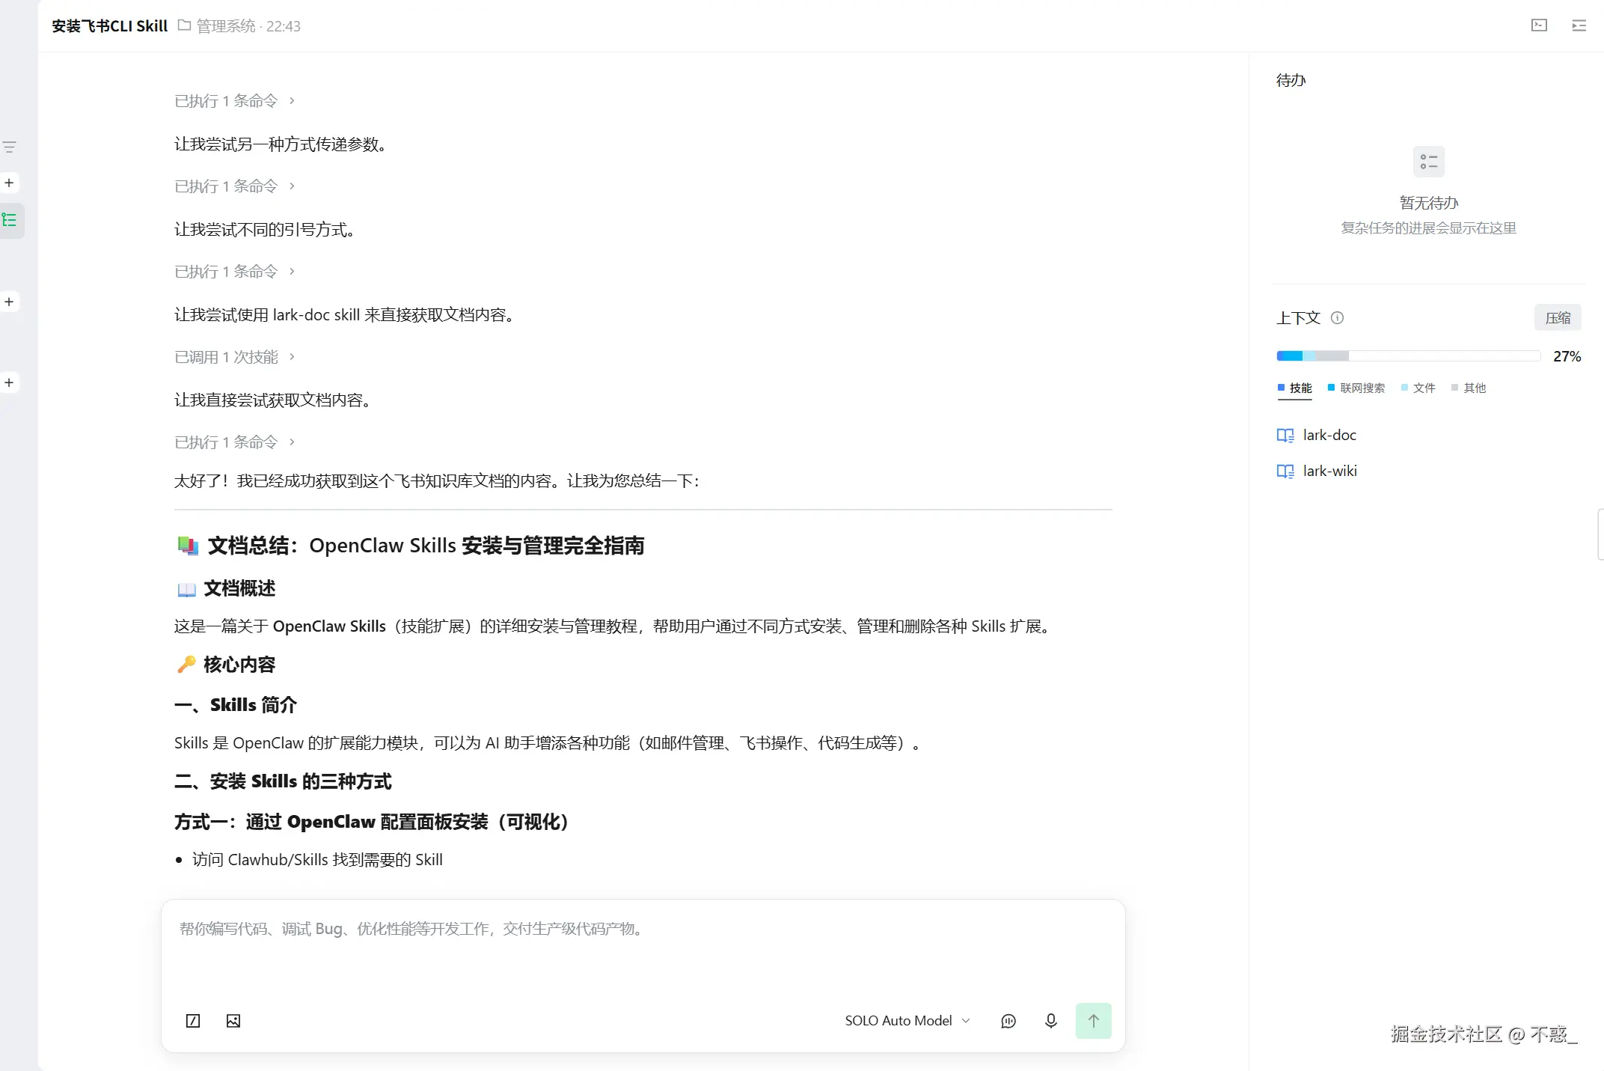Click the slash command icon in input box
Image resolution: width=1604 pixels, height=1071 pixels.
tap(193, 1021)
